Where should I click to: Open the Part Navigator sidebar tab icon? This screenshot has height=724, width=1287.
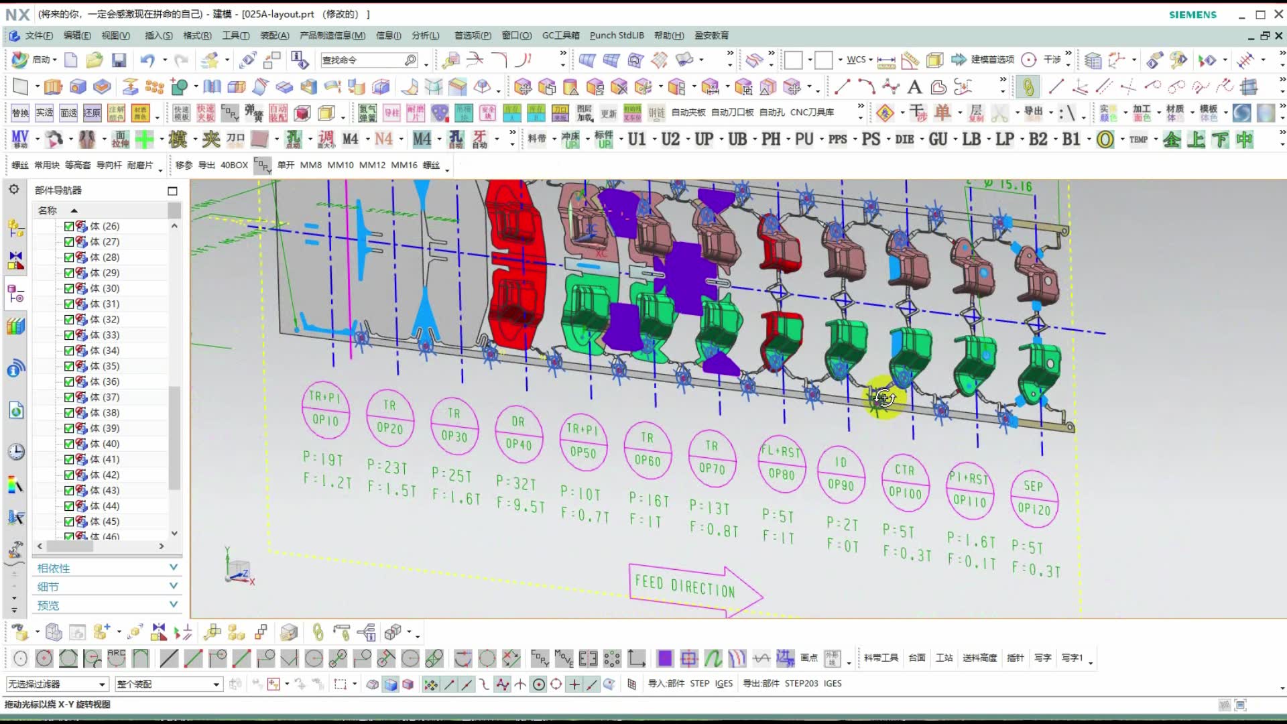[x=16, y=294]
